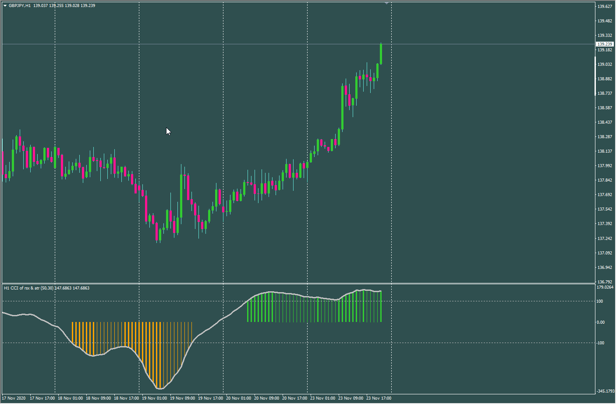This screenshot has width=616, height=404.
Task: Select the current price label 139.239
Action: pos(605,44)
